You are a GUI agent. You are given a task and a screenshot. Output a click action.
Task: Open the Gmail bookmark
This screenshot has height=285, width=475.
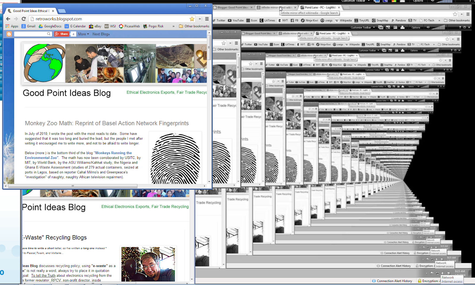pos(28,26)
